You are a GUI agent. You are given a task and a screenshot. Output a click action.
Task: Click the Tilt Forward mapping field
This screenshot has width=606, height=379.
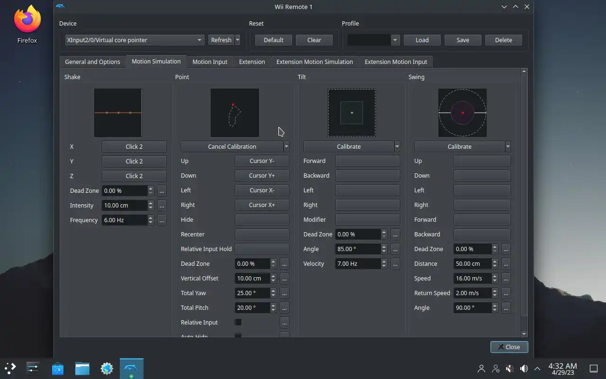coord(367,161)
